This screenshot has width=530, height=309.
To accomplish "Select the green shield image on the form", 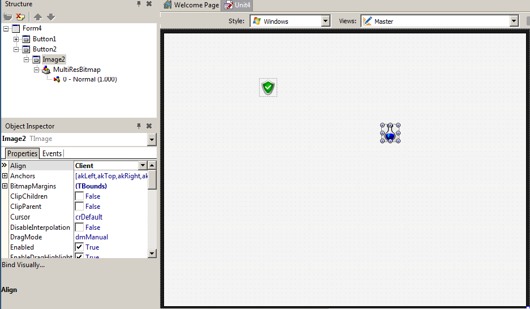I will [x=268, y=88].
